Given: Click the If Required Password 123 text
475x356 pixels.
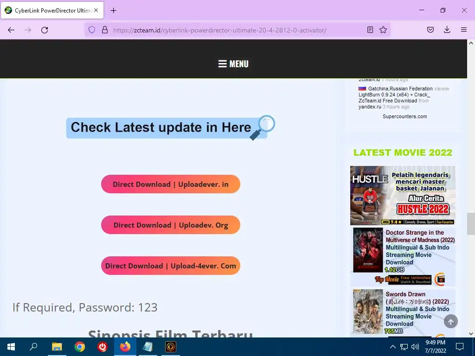Looking at the screenshot, I should click(x=85, y=308).
